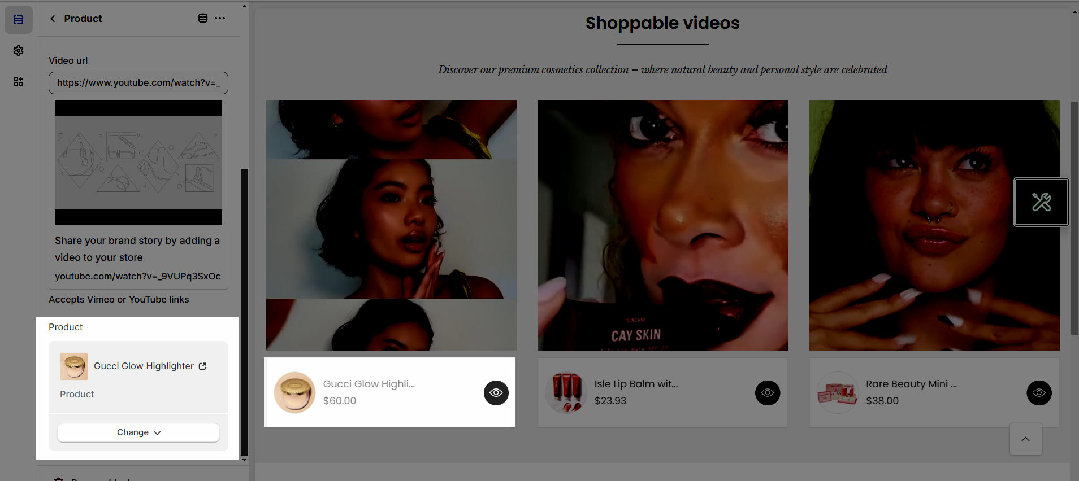Select the video preview thumbnail in sidebar
The image size is (1079, 481).
138,163
